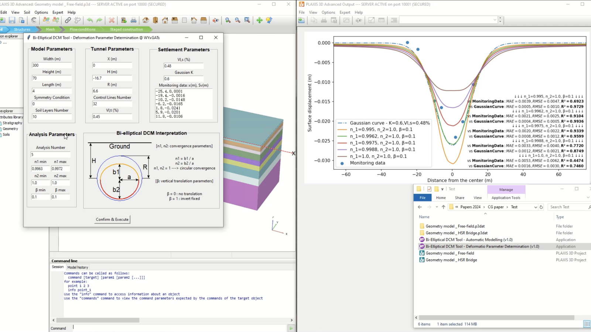The width and height of the screenshot is (591, 332).
Task: Click the Width (m) input field
Action: tap(52, 65)
